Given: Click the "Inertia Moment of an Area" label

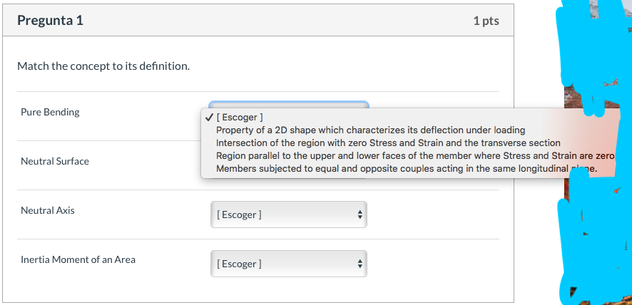Looking at the screenshot, I should pyautogui.click(x=78, y=259).
